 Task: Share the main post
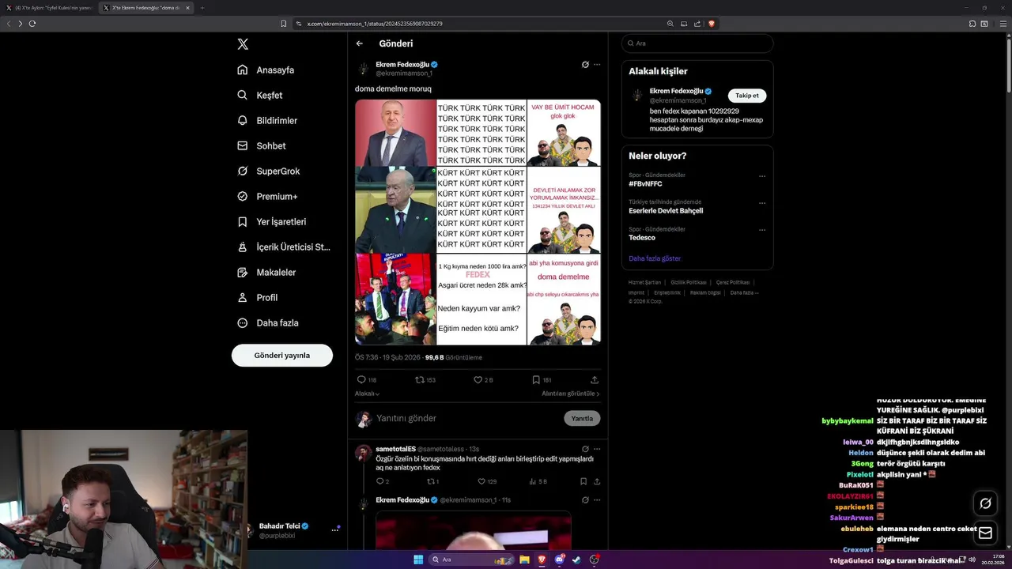(x=595, y=380)
